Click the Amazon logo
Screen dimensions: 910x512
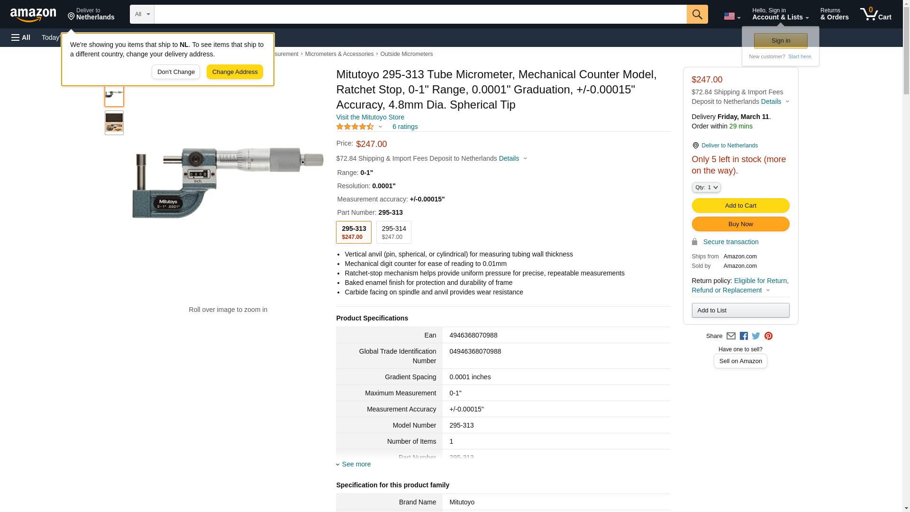pos(33,15)
